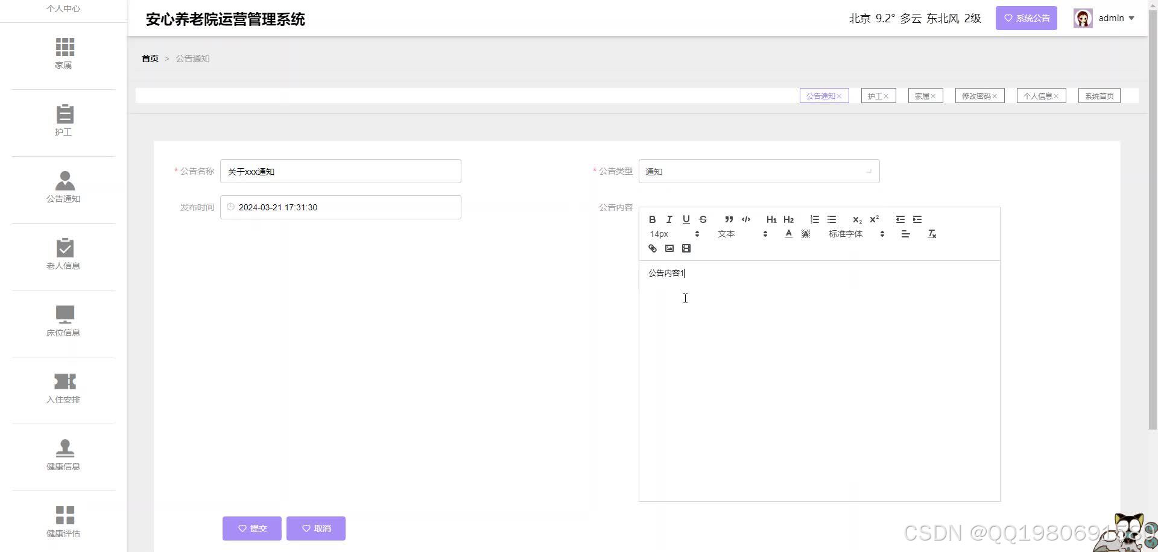The height and width of the screenshot is (552, 1158).
Task: Apply superscript formatting
Action: [874, 219]
